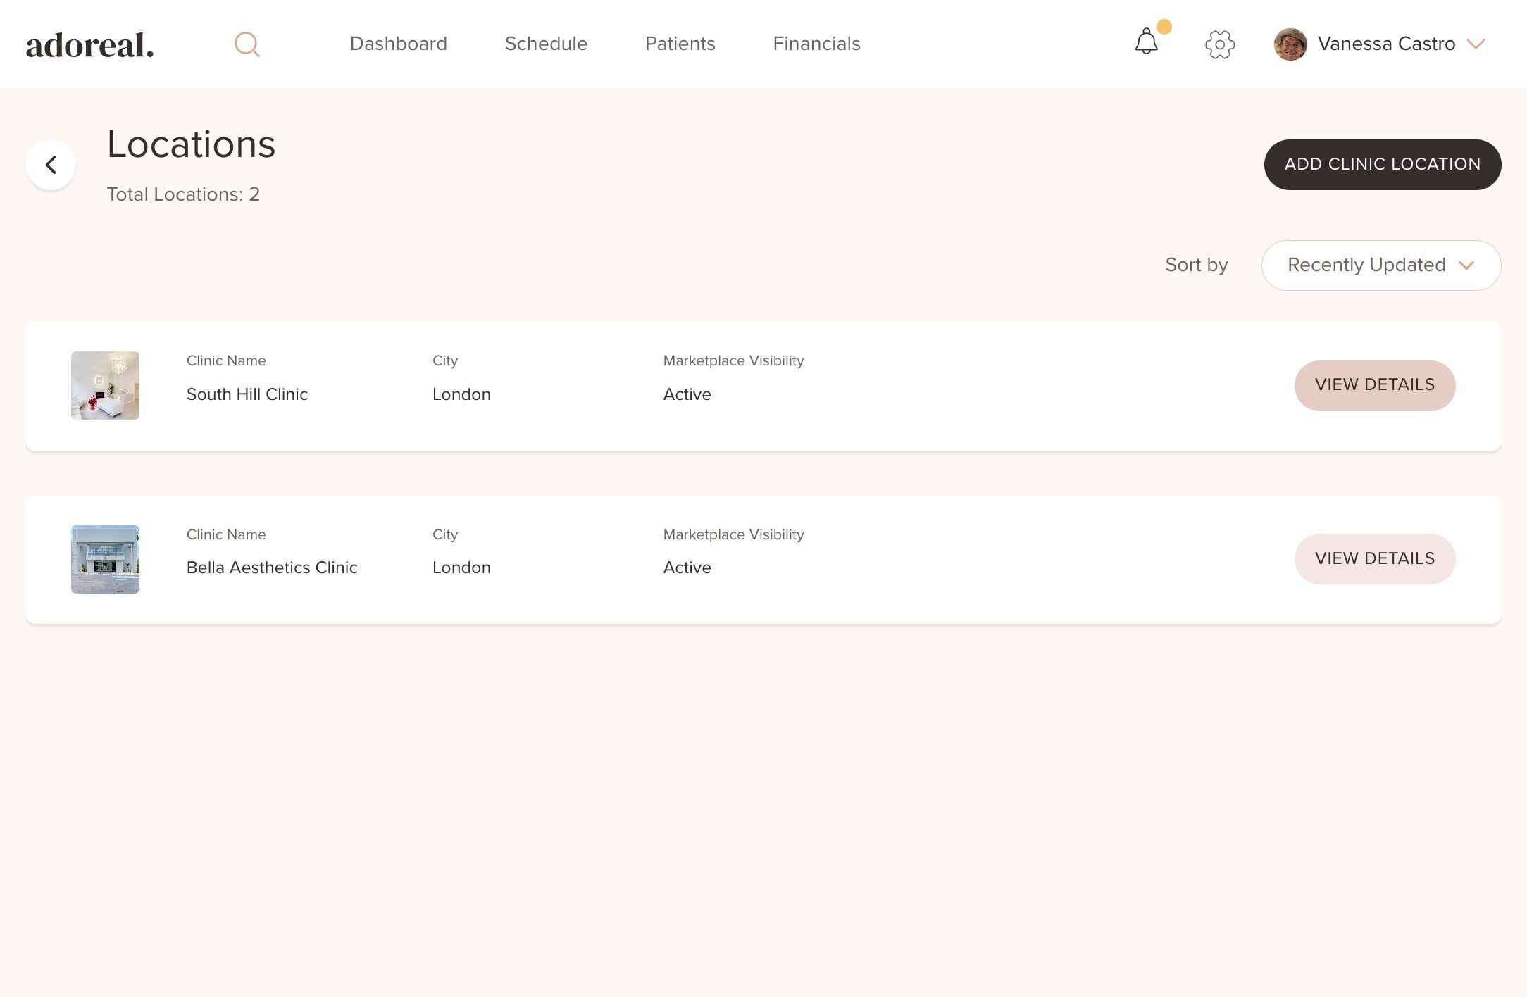Click the back arrow button
Screen dimensions: 1527x997
pyautogui.click(x=51, y=165)
